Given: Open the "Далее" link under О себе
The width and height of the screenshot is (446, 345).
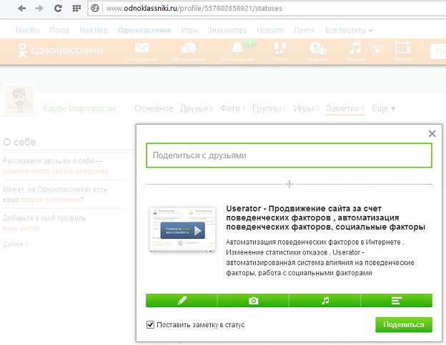Looking at the screenshot, I should pos(15,244).
